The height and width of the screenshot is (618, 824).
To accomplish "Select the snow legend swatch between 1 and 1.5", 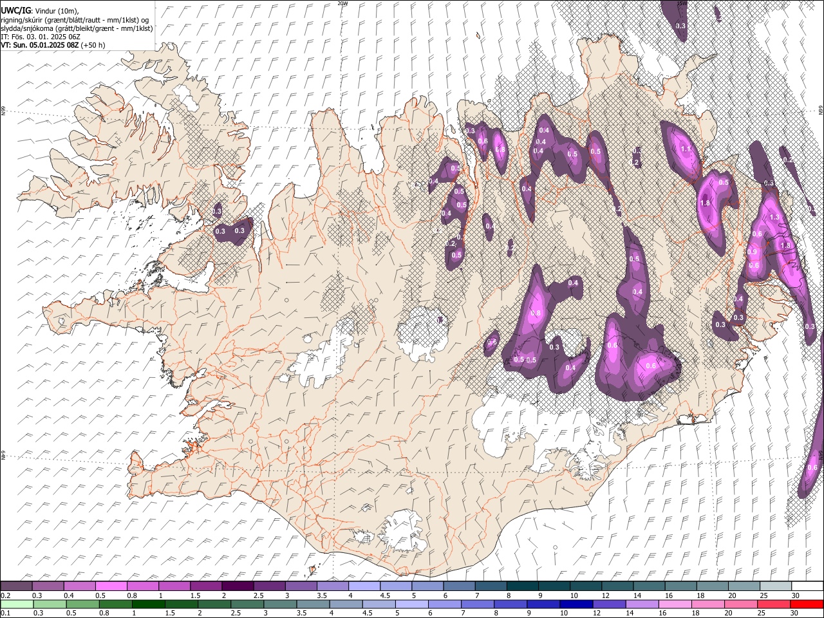I will (x=174, y=586).
